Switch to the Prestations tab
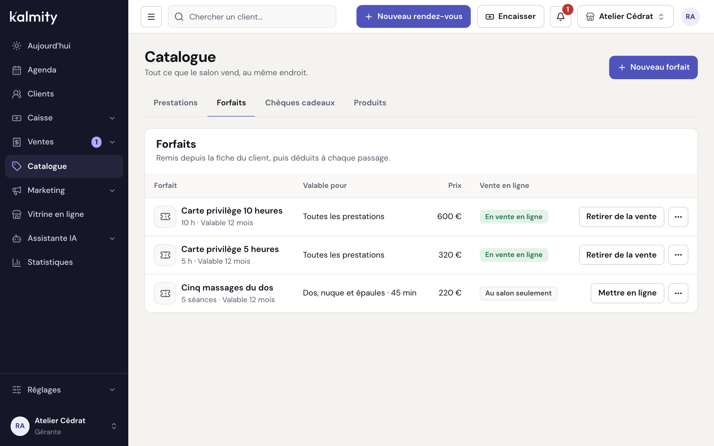714x446 pixels. [x=175, y=103]
